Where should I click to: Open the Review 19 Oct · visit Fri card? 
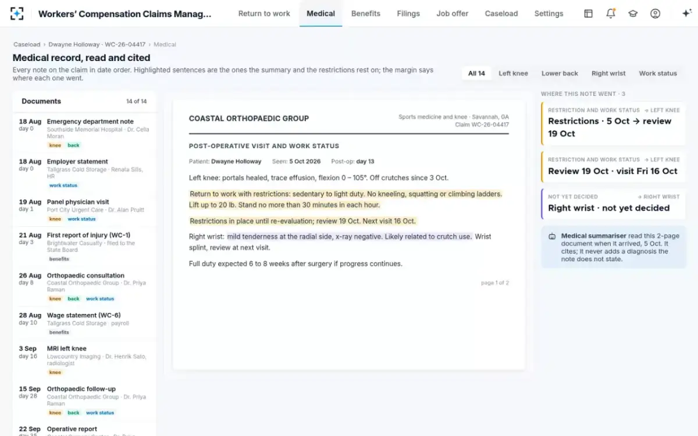pos(613,167)
